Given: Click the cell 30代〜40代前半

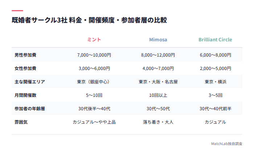Looking at the screenshot, I should click(x=216, y=109).
